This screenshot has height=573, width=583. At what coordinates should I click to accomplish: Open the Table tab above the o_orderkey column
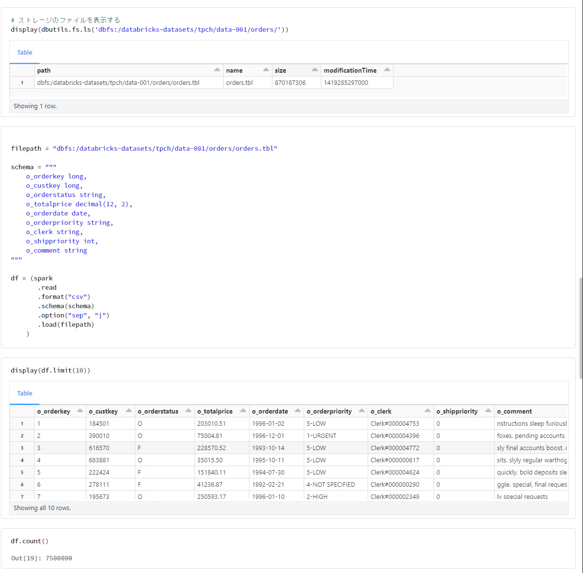(x=24, y=393)
